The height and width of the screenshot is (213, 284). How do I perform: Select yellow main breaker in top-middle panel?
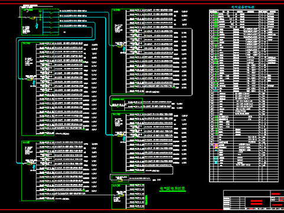(120, 46)
